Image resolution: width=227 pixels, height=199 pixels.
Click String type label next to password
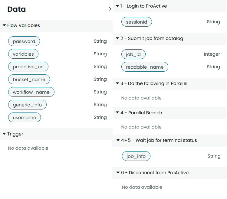tap(100, 41)
